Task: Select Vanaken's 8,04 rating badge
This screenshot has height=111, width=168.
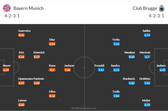Action: [132, 57]
